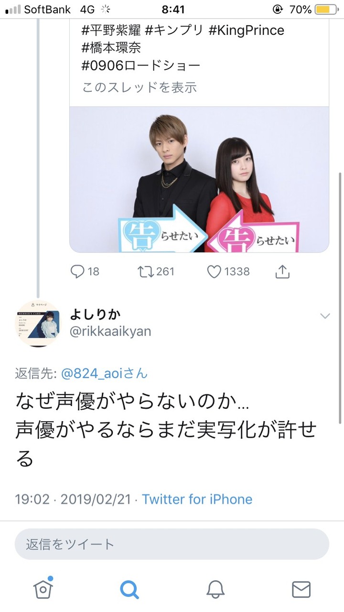Open the Messages envelope tab

301,589
